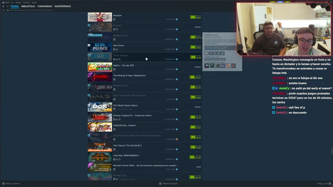Click the Steam Deck icon on Absolum row
Screen dimensions: 333x187
coord(177,19)
